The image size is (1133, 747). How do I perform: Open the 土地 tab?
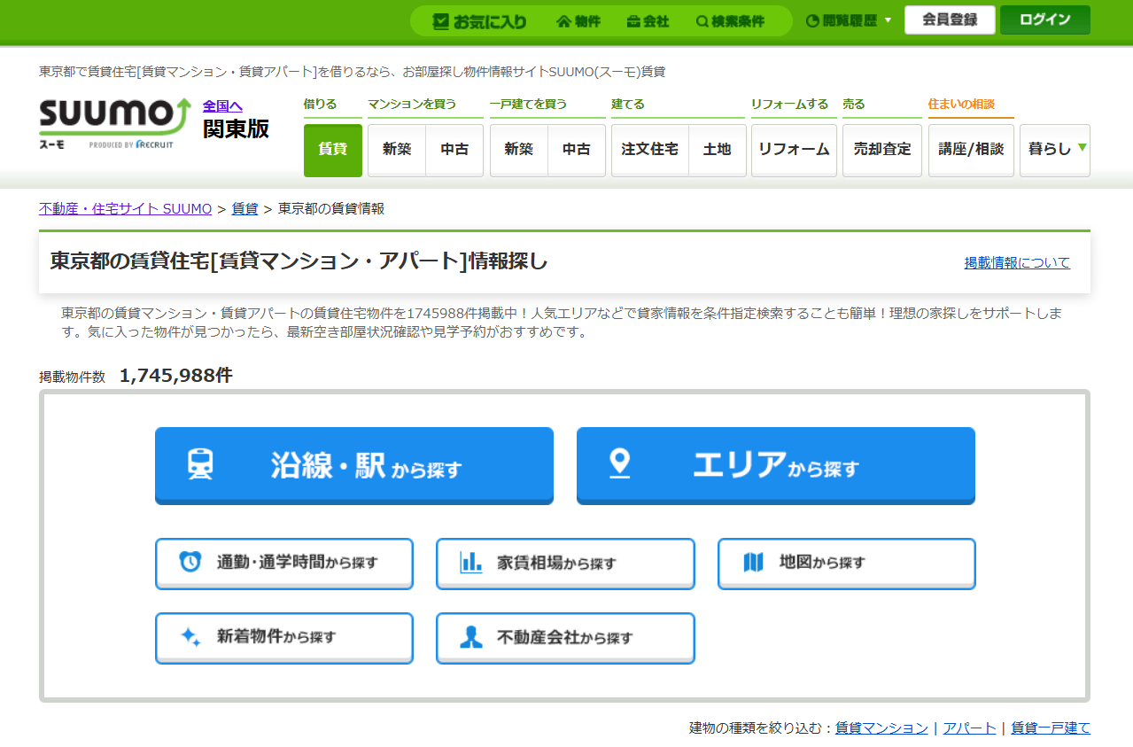coord(718,150)
